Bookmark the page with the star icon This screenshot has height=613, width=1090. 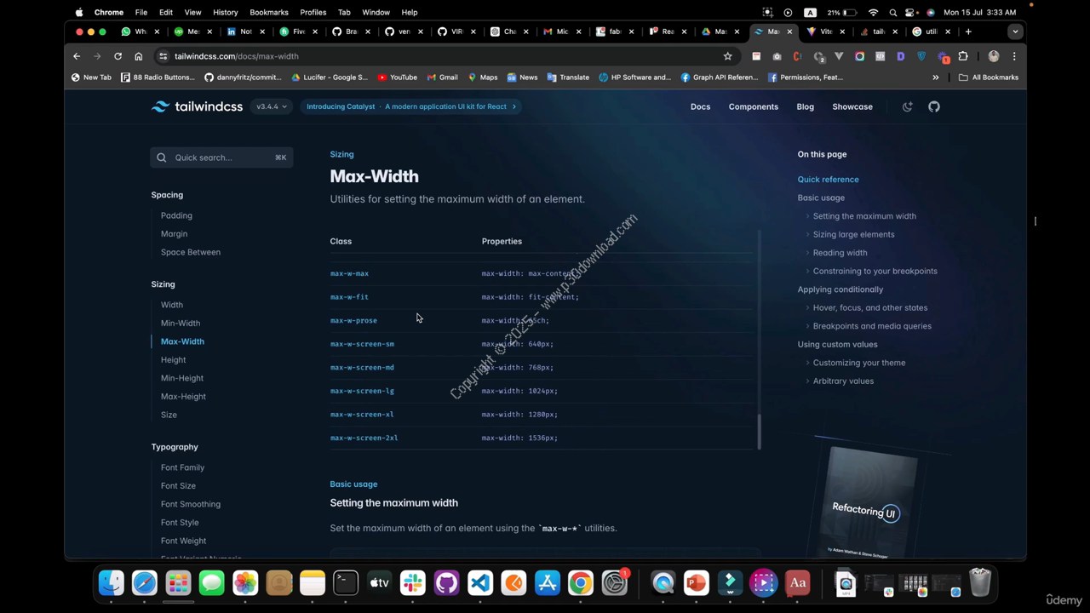click(x=727, y=56)
